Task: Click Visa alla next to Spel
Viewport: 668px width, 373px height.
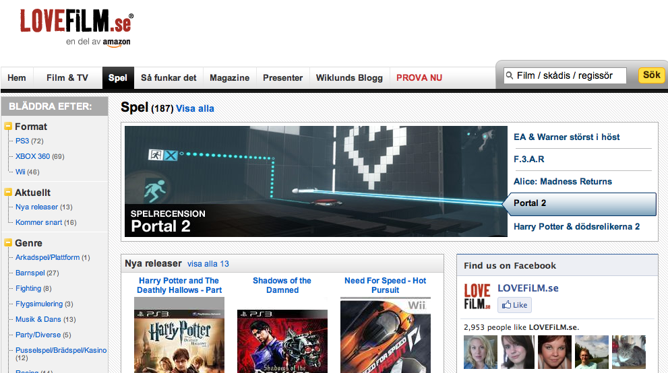Action: [x=195, y=108]
